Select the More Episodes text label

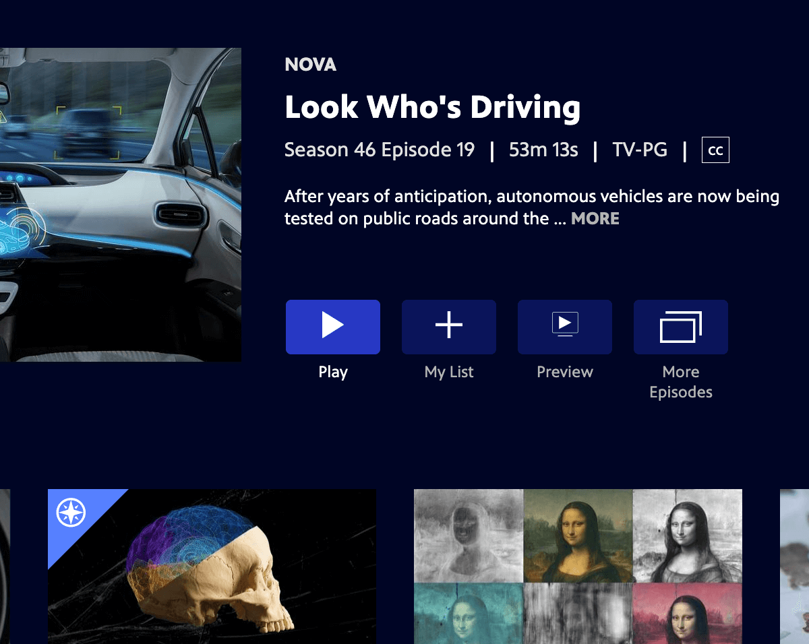click(681, 382)
